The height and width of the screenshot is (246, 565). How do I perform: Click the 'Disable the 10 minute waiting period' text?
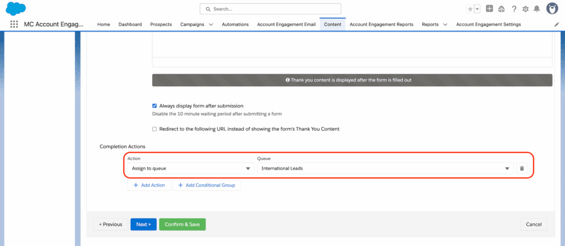click(217, 114)
